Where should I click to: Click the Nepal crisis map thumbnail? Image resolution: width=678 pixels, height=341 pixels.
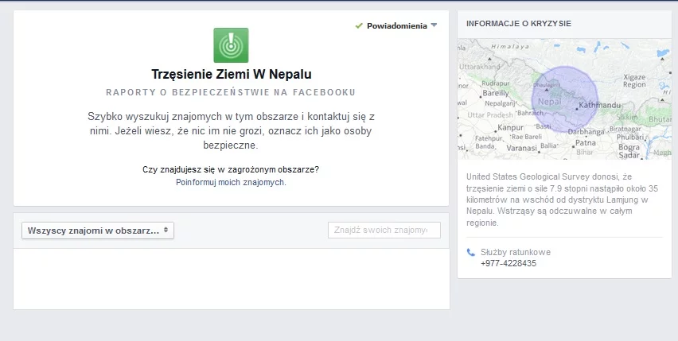[x=564, y=99]
